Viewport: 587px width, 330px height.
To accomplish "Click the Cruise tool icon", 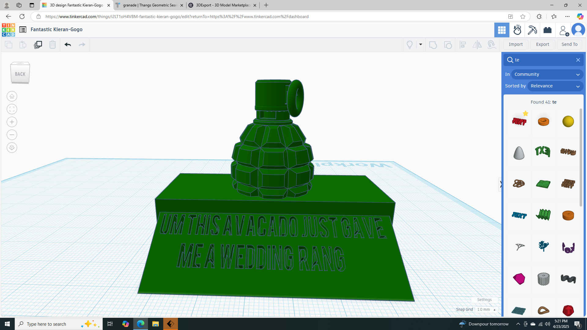I will 492,45.
